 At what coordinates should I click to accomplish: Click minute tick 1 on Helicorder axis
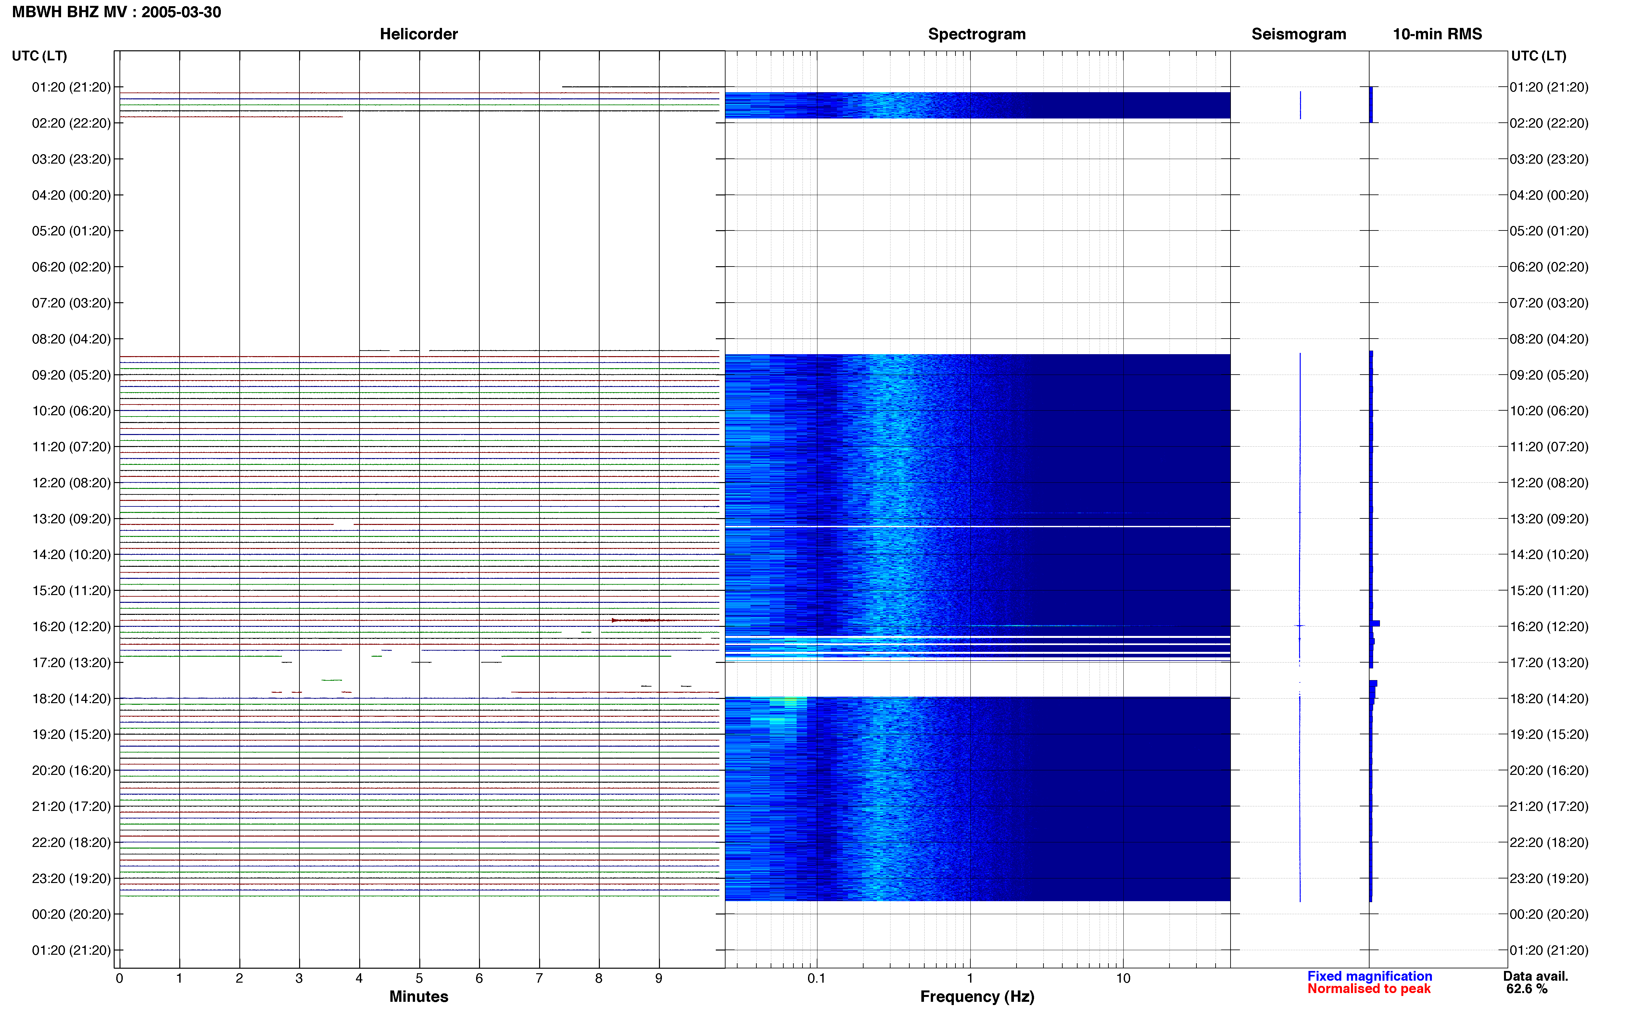179,978
